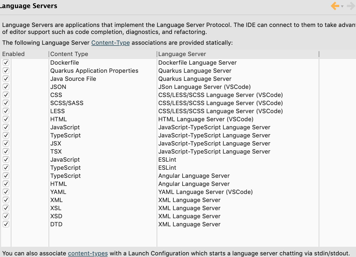Toggle the SCSS/SASS checkbox off
Screen dimensions: 356x257
tap(6, 103)
